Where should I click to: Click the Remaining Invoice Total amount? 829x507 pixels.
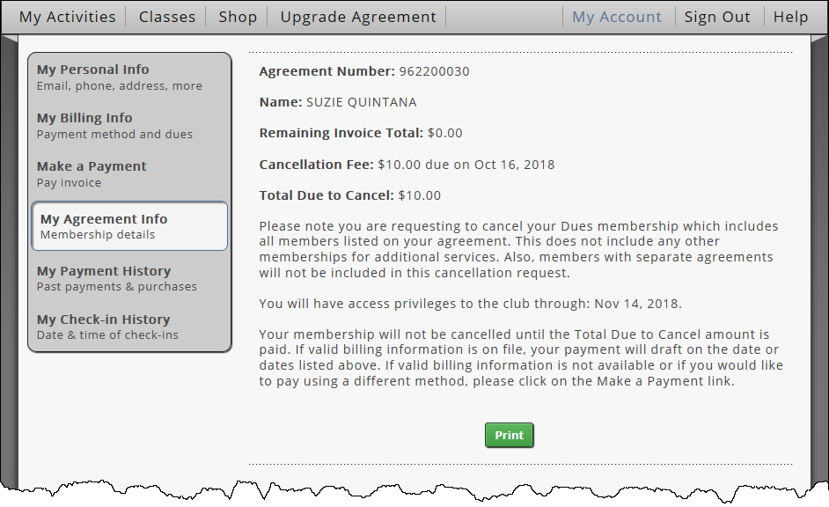tap(444, 134)
